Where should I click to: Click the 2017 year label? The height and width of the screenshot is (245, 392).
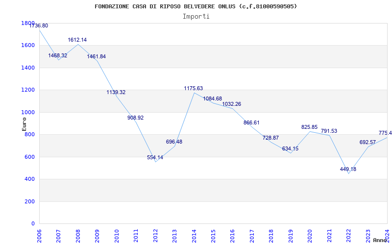click(252, 236)
